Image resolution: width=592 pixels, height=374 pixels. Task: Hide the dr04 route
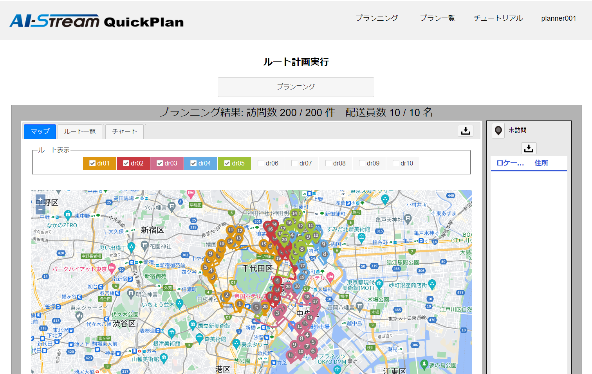(x=193, y=164)
